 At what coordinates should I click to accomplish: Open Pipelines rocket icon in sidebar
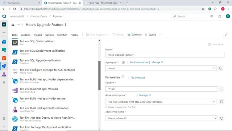[4, 66]
